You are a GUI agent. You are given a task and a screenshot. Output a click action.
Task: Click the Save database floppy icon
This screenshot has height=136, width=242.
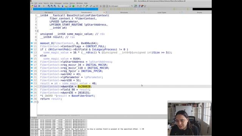coord(35,6)
